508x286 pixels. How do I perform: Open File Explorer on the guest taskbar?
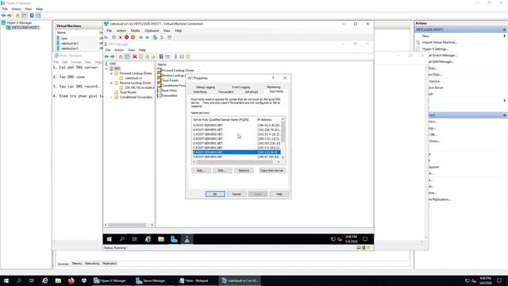click(161, 239)
